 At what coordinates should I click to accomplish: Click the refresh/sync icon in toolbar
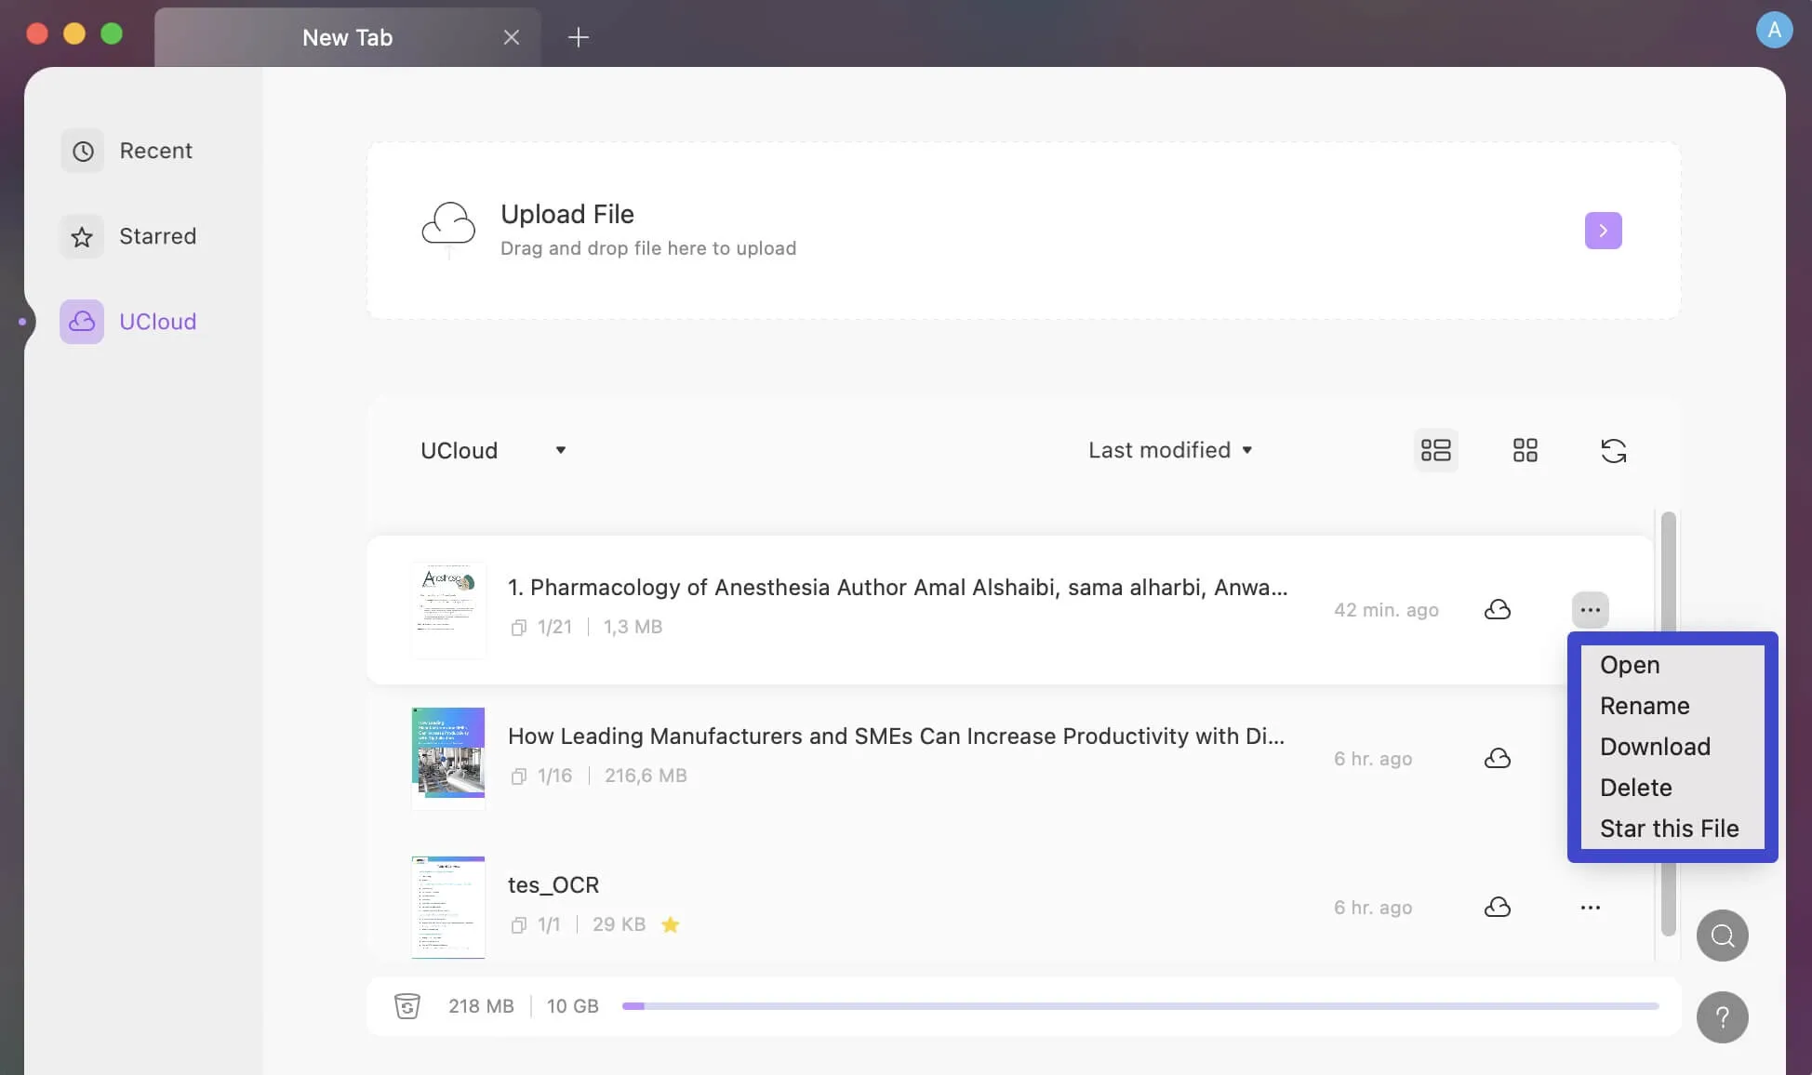(1612, 450)
